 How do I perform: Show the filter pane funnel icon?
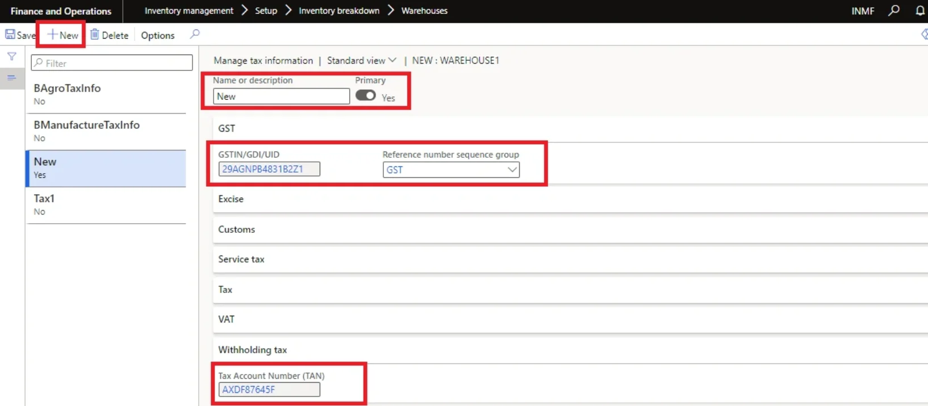[12, 56]
